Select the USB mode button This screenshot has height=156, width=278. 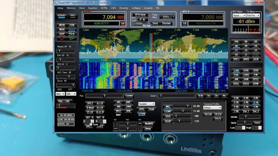[x=246, y=70]
